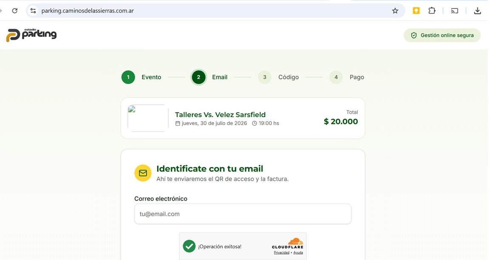The image size is (492, 260).
Task: Open site information icon in address bar
Action: 33,11
